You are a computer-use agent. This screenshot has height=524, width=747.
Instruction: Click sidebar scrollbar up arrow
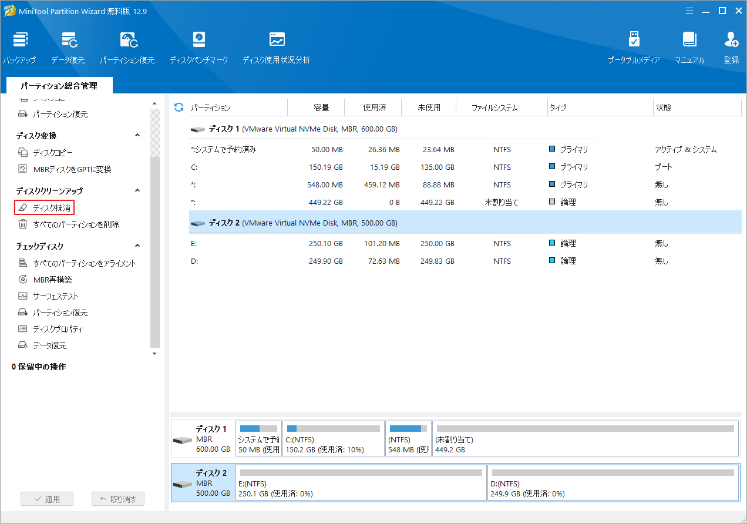click(x=155, y=104)
